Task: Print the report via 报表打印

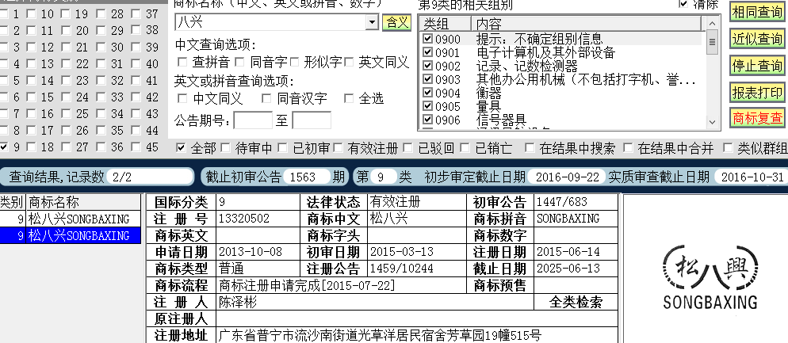Action: click(x=757, y=92)
